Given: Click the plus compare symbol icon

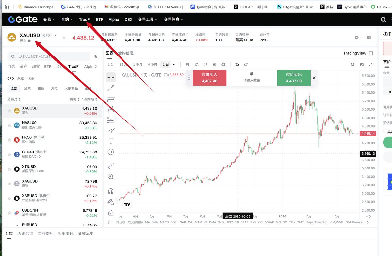Looking at the screenshot, I should pyautogui.click(x=223, y=65).
